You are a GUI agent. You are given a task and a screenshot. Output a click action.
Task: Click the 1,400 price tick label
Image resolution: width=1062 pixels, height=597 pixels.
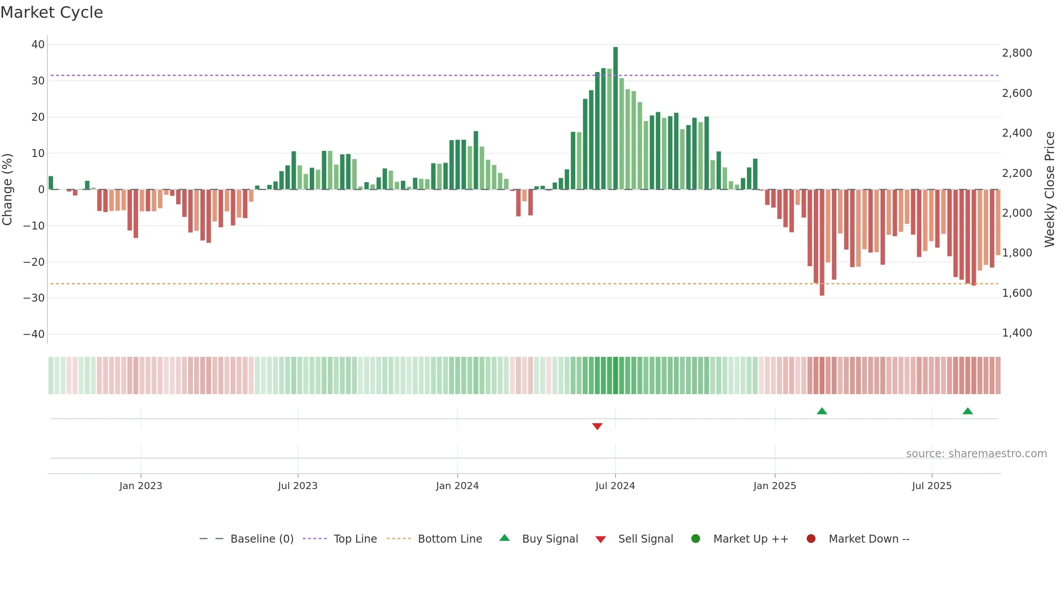(x=1017, y=333)
